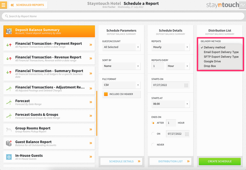Click the green Create Schedule button

tap(220, 161)
